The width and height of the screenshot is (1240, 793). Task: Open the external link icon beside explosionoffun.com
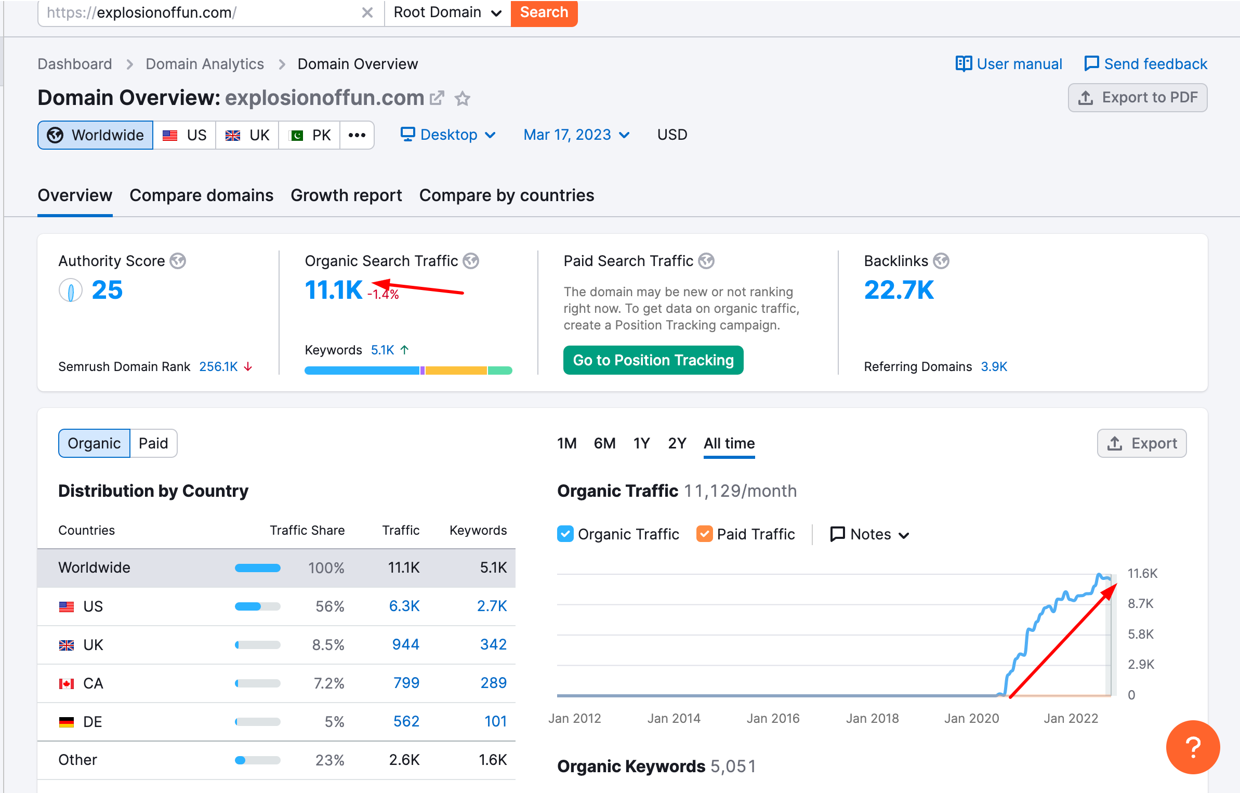point(437,98)
